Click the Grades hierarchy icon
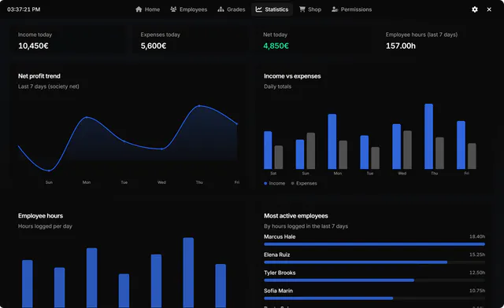 [220, 9]
